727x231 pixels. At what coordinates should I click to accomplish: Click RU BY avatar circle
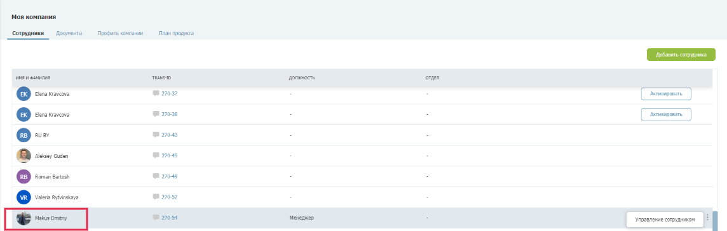(24, 135)
